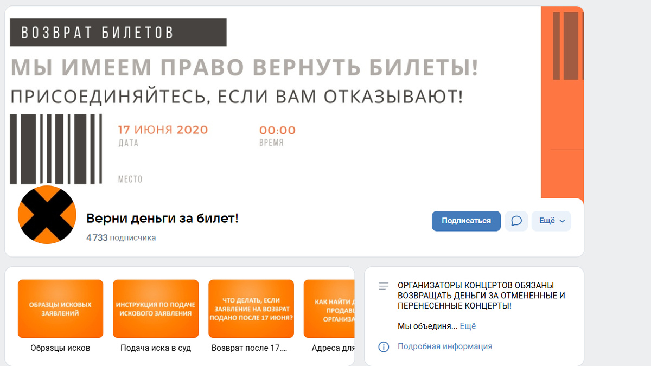Expand the description via the «Ещё» link
Screen dimensions: 651x366
coord(468,326)
